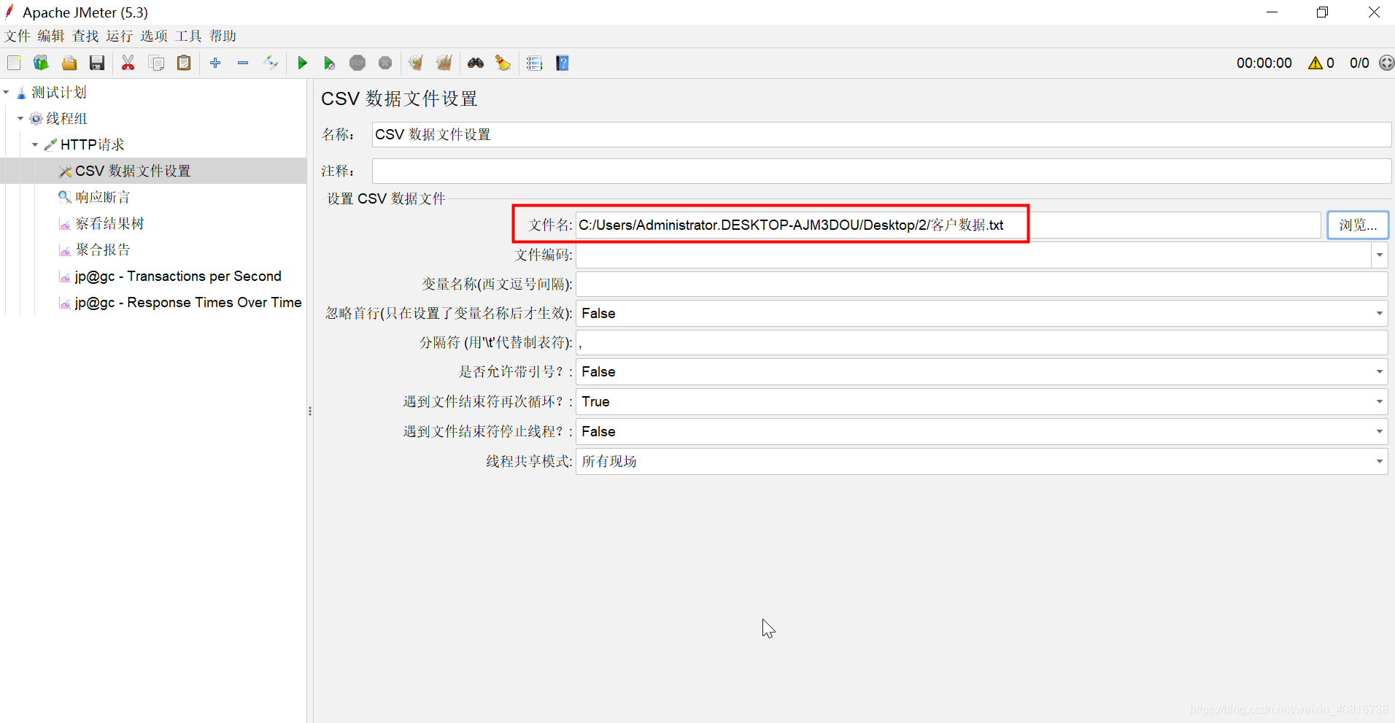Open the 编辑 menu

(x=51, y=36)
